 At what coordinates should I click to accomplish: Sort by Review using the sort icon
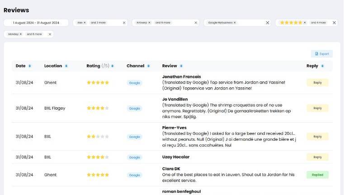click(181, 66)
